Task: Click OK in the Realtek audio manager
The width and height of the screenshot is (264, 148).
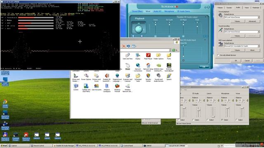Action: (x=204, y=67)
